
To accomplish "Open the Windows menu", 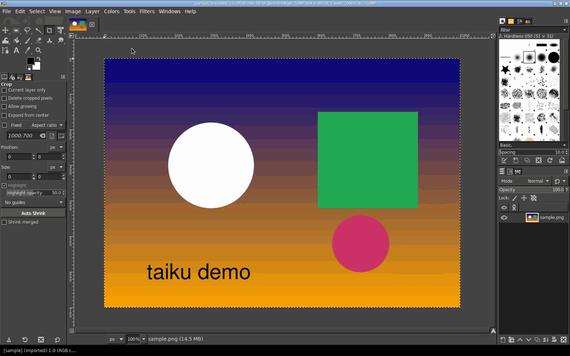I will click(169, 11).
